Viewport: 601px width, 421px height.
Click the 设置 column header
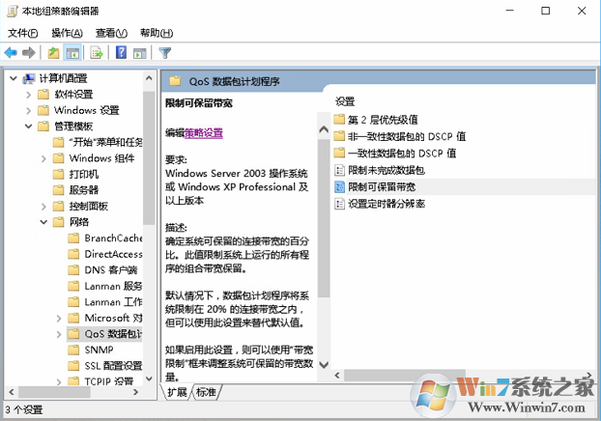point(345,101)
